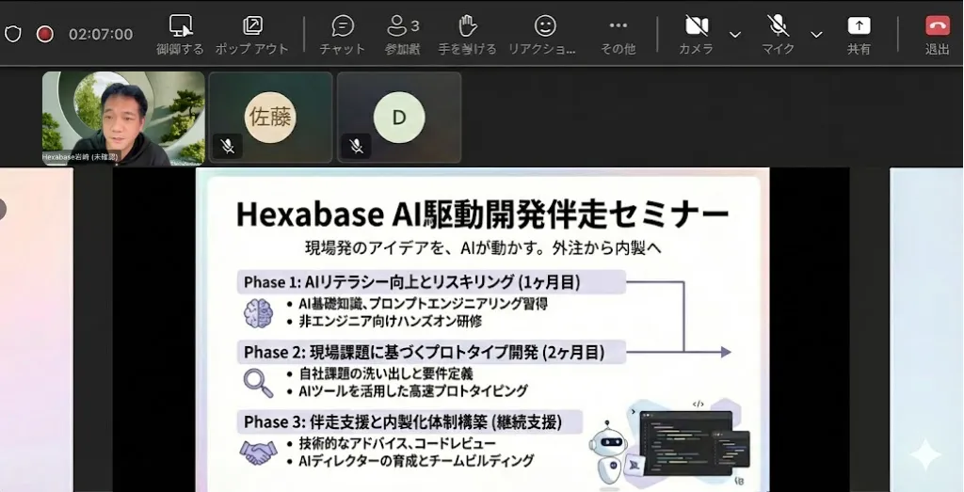This screenshot has height=492, width=964.
Task: Pop out the shared content window
Action: click(x=252, y=34)
